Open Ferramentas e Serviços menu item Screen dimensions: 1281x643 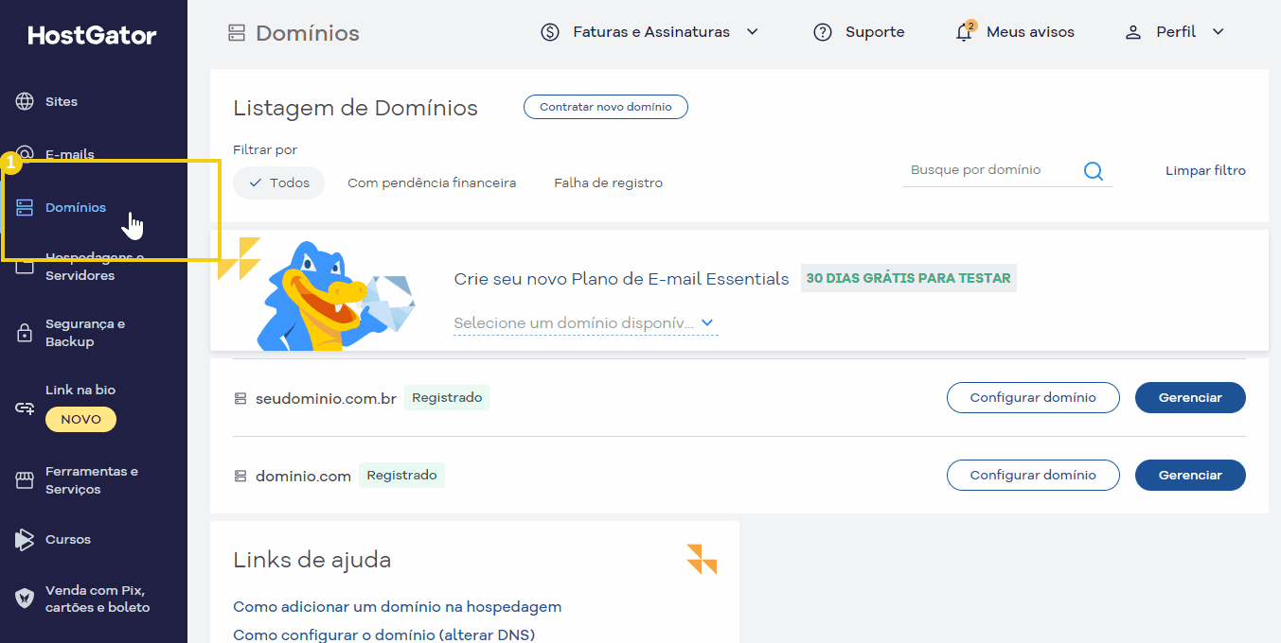point(92,480)
